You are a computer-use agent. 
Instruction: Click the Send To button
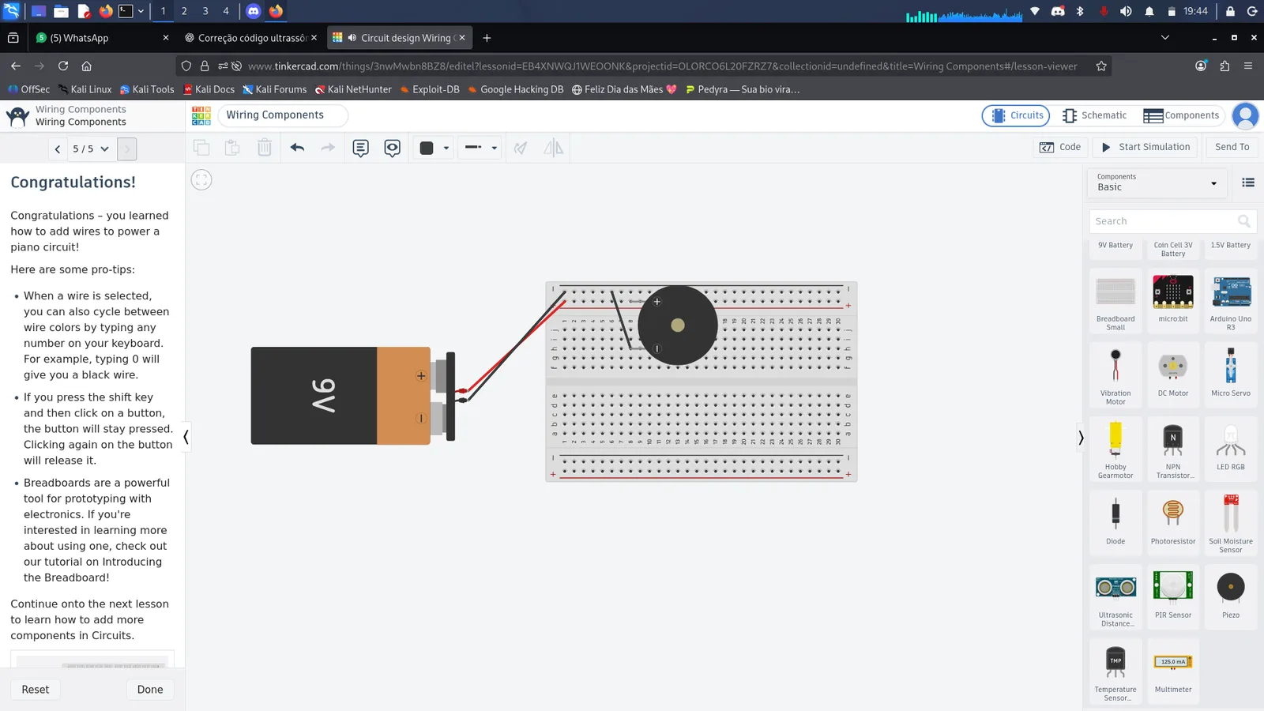click(1232, 147)
